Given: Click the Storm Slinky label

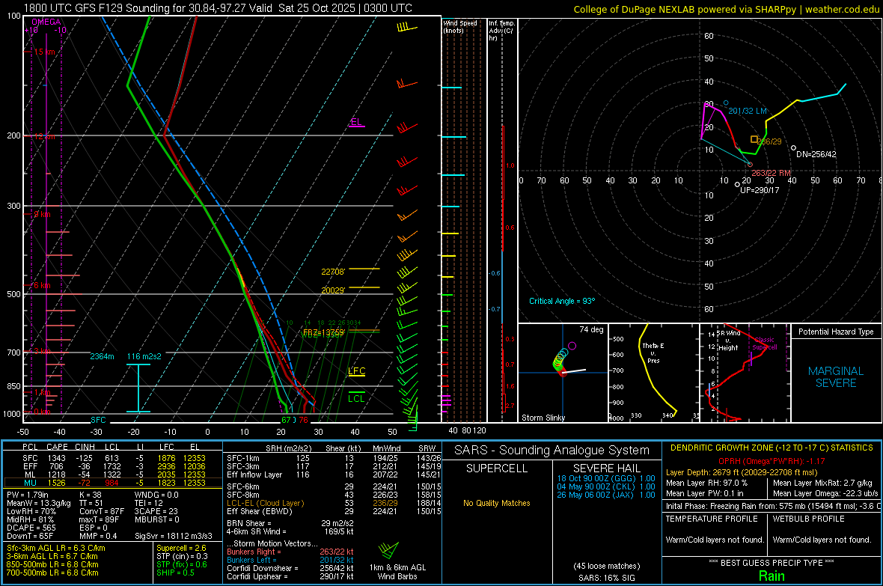Looking at the screenshot, I should [543, 418].
